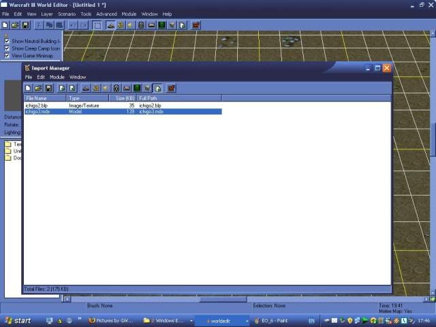Screen dimensions: 436x327
Task: Open the View menu in World Editor
Action: (31, 14)
